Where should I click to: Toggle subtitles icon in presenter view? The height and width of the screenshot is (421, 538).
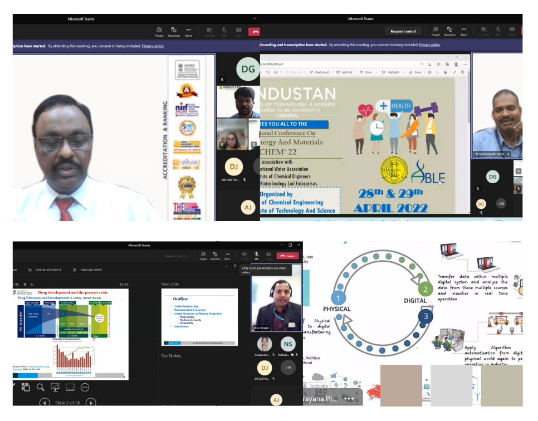70,387
